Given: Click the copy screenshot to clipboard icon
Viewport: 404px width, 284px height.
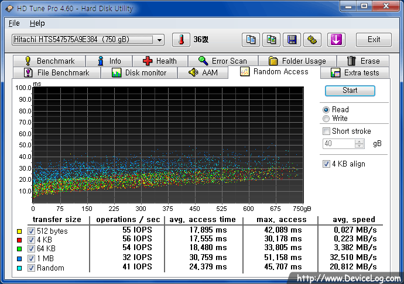Looking at the screenshot, I should [x=271, y=40].
